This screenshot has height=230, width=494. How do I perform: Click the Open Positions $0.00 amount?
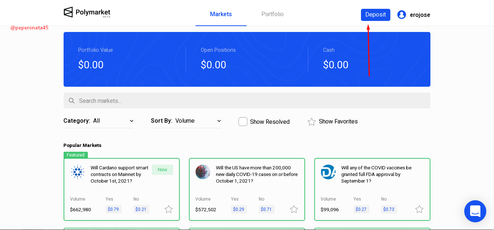213,65
